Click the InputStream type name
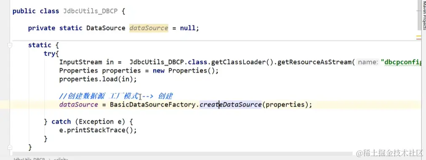The image size is (426, 160). point(81,62)
